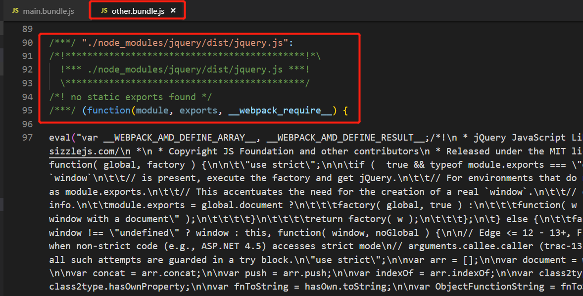Click line number 95 in the gutter
Viewport: 583px width, 296px height.
click(28, 111)
